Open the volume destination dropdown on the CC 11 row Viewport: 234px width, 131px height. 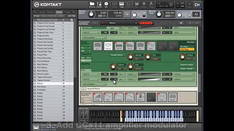pyautogui.click(x=184, y=79)
